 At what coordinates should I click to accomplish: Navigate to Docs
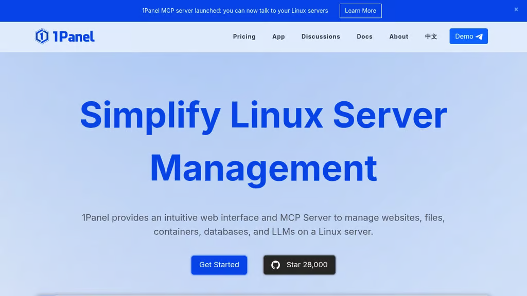(x=364, y=36)
